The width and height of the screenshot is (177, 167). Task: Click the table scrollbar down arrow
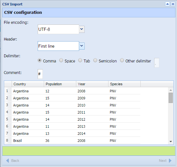[171, 142]
